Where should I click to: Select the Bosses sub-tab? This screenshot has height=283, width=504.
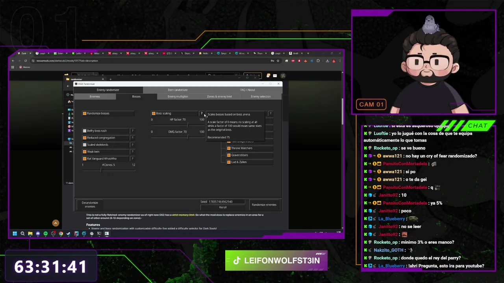136,96
